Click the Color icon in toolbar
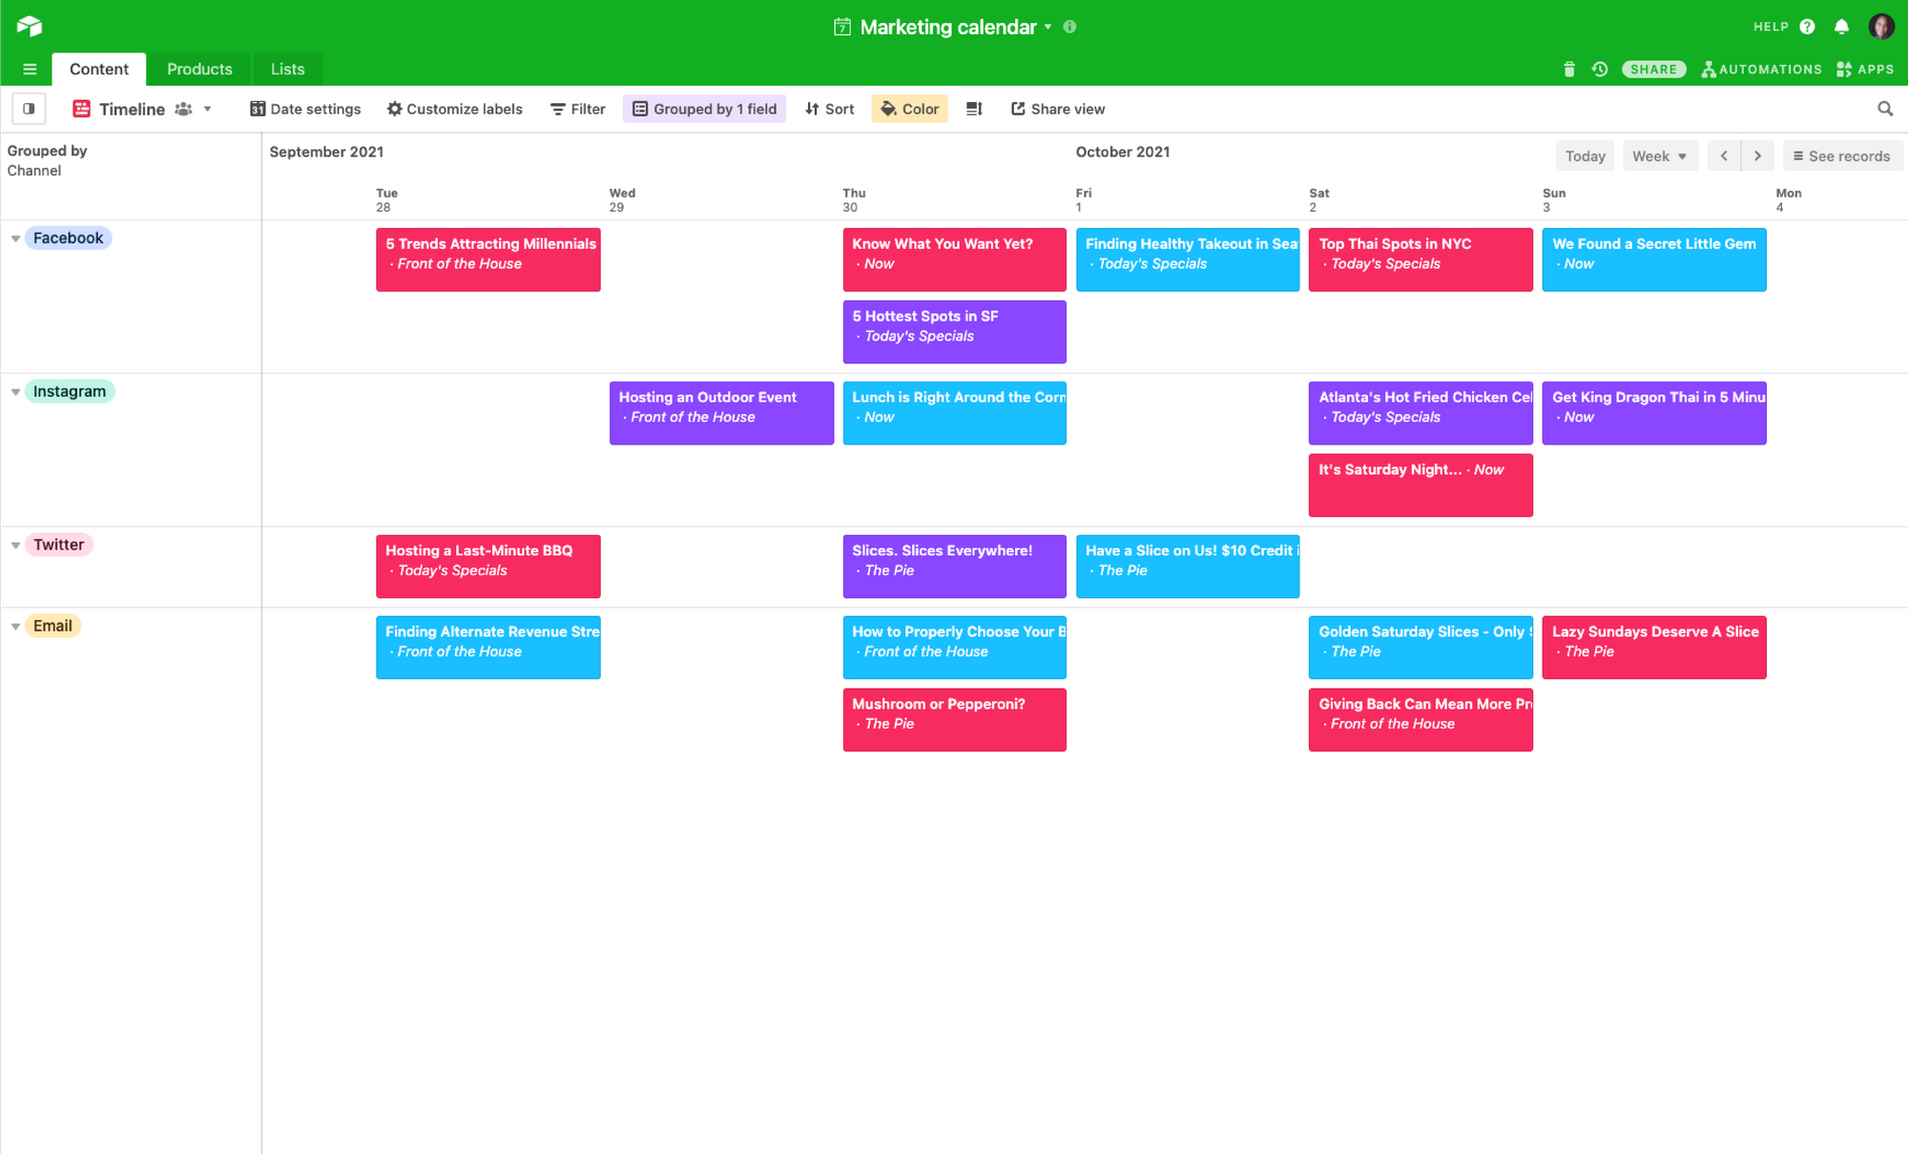This screenshot has width=1908, height=1154. 907,109
